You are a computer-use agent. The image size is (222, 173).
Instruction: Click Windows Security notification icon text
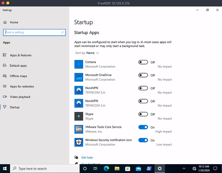point(108,140)
